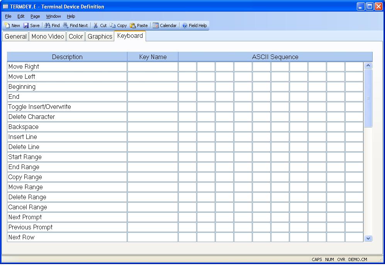Screen dimensions: 385x266
Task: Click the first ASCII Sequence cell for Next Row
Action: [x=187, y=237]
